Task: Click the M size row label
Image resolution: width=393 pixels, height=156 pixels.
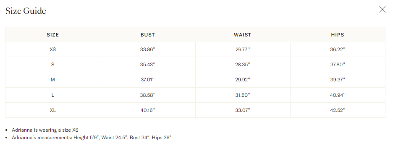Action: [x=52, y=80]
